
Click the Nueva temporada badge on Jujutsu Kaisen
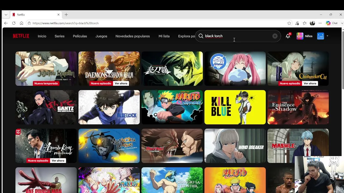point(46,83)
